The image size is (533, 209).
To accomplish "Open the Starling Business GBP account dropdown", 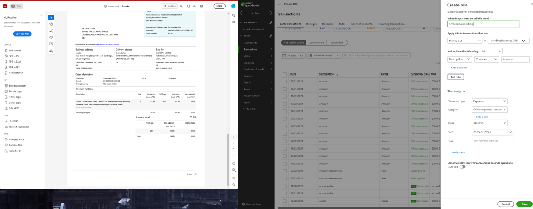I will pyautogui.click(x=509, y=41).
